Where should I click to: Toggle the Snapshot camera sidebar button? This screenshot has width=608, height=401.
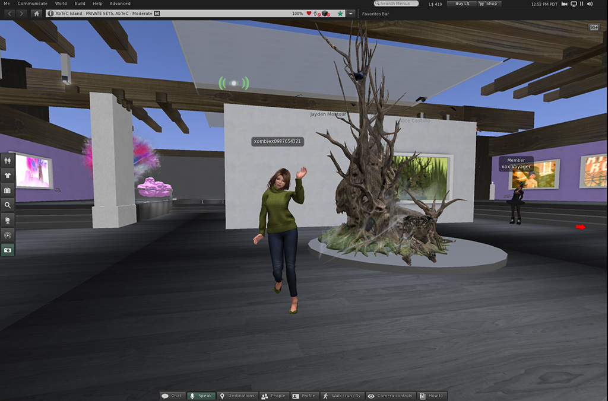8,250
